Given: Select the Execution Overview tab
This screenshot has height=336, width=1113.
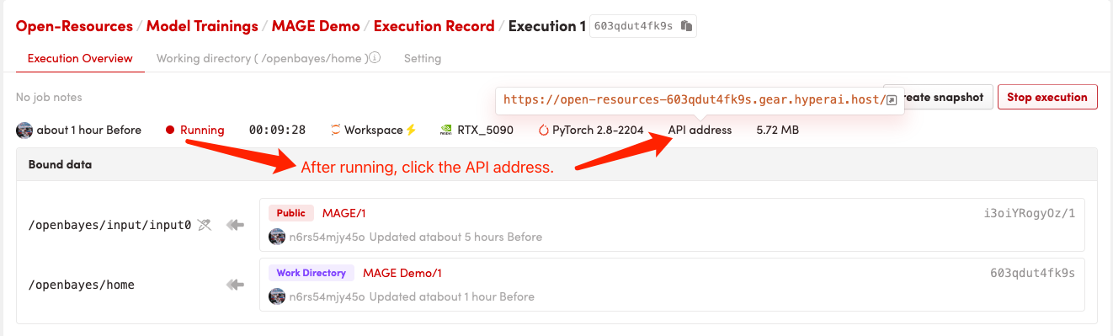Looking at the screenshot, I should (x=80, y=59).
